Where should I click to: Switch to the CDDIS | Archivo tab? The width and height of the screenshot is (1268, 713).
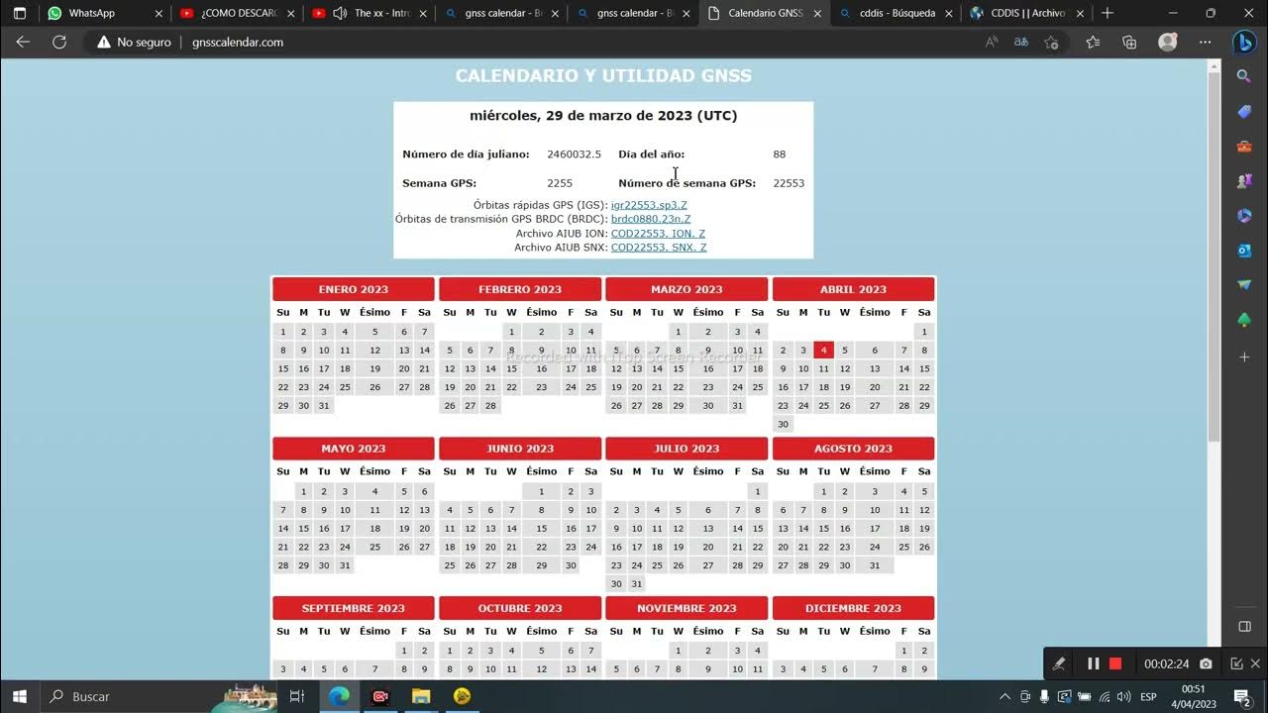tap(1026, 13)
